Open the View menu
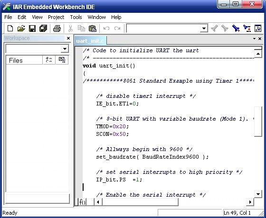 pos(37,17)
